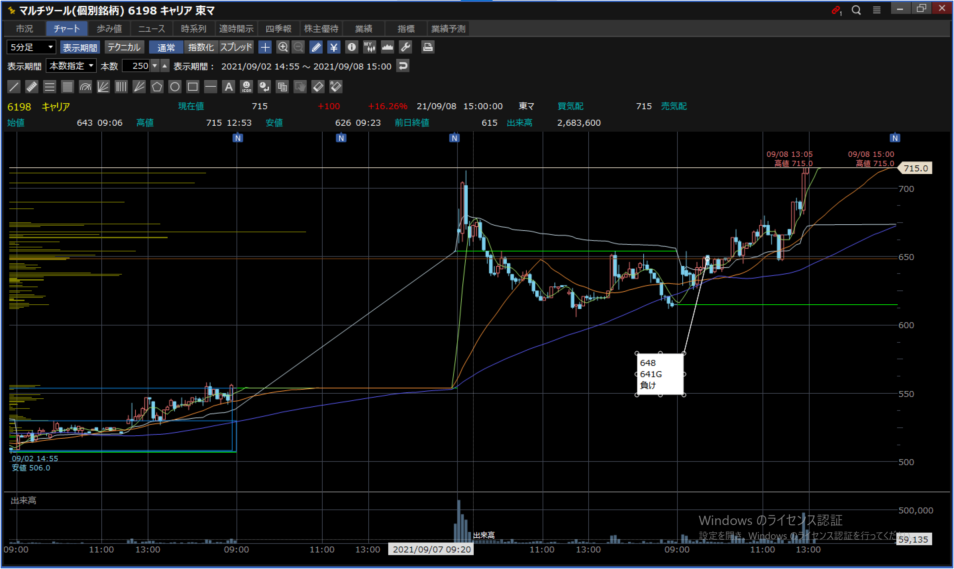The width and height of the screenshot is (954, 569).
Task: Click the eraser tool icon
Action: point(318,87)
